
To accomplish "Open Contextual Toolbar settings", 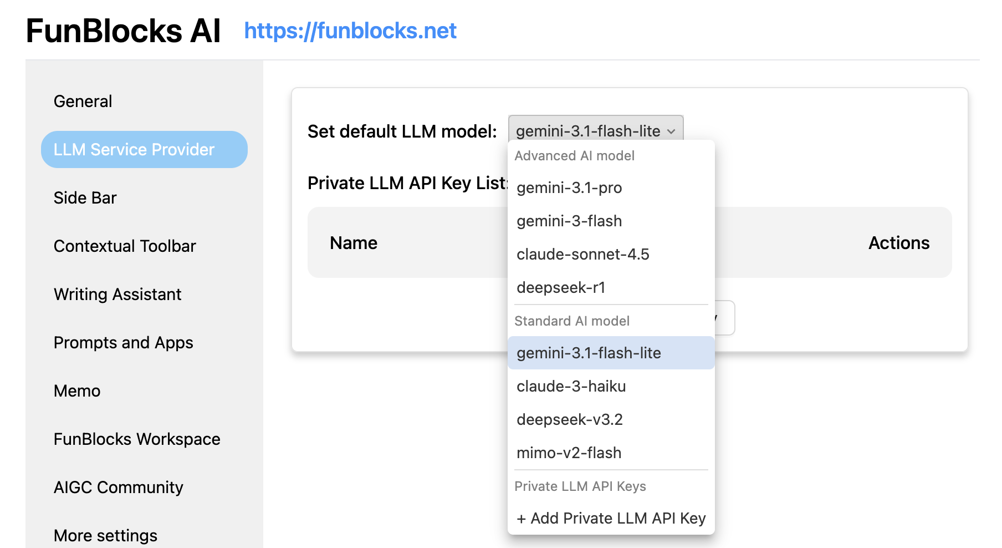I will pos(125,246).
